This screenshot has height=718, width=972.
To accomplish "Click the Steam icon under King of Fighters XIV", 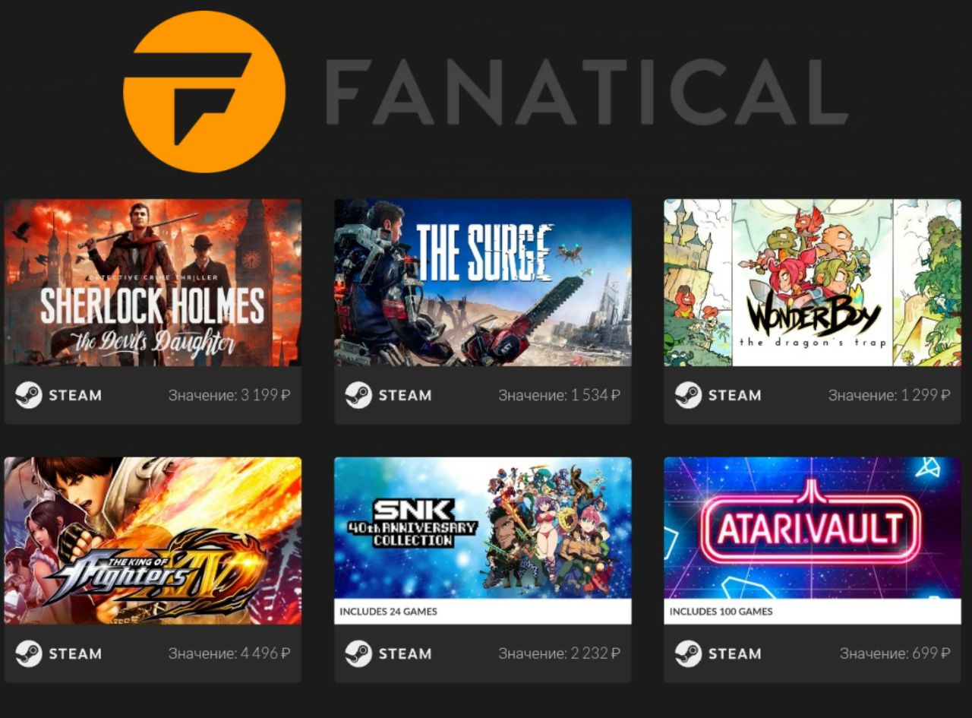I will [x=29, y=653].
